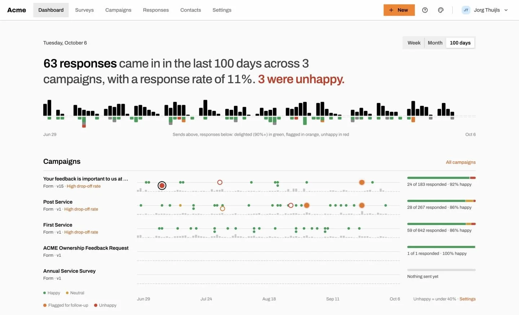Click the 'Happy' legend entry
The image size is (519, 315).
point(52,293)
